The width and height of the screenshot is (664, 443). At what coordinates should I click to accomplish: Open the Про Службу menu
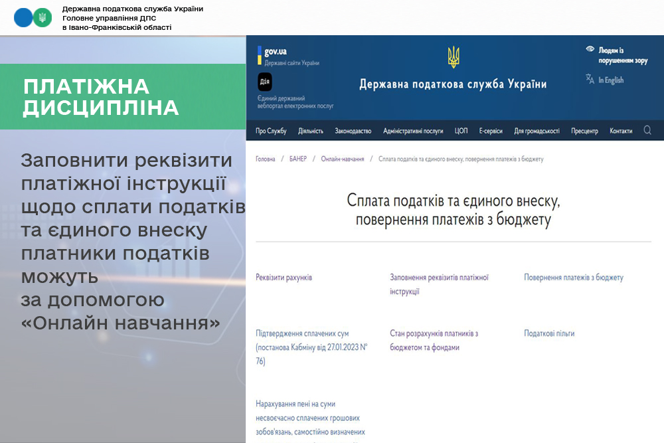(271, 132)
